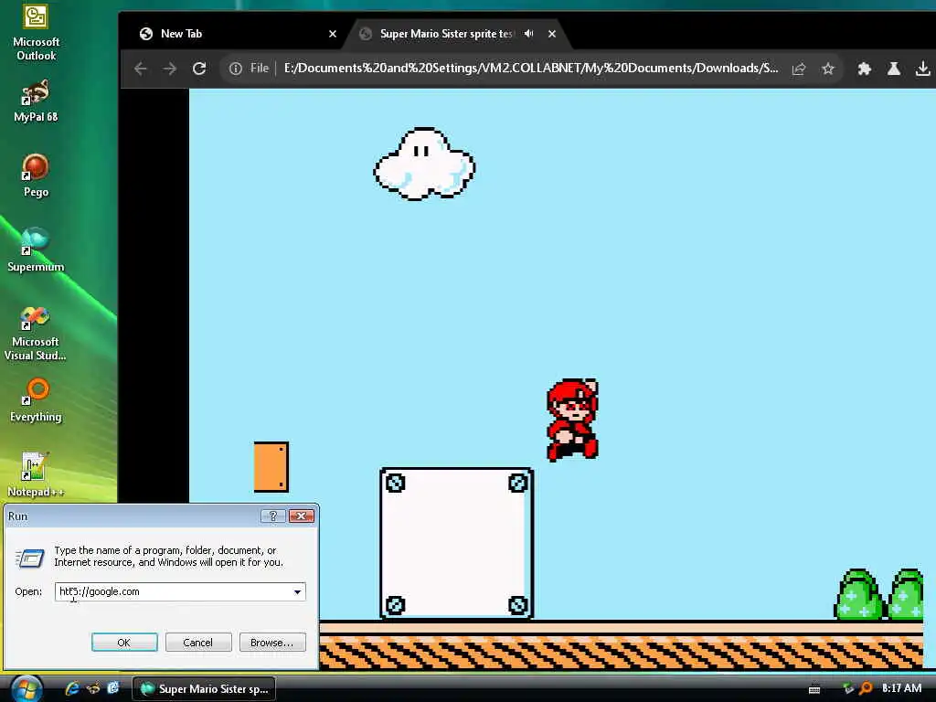Click the keyboard icon in system tray
Image resolution: width=936 pixels, height=702 pixels.
pyautogui.click(x=814, y=689)
